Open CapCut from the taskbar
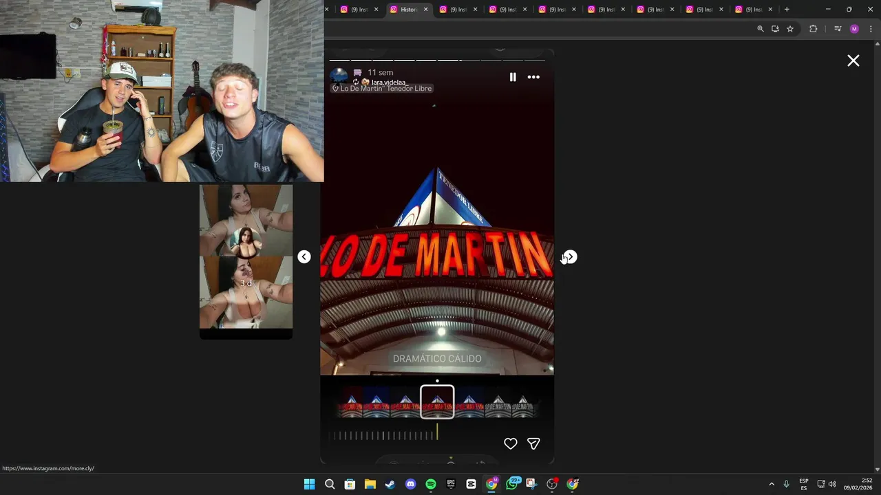The image size is (881, 495). click(x=471, y=484)
